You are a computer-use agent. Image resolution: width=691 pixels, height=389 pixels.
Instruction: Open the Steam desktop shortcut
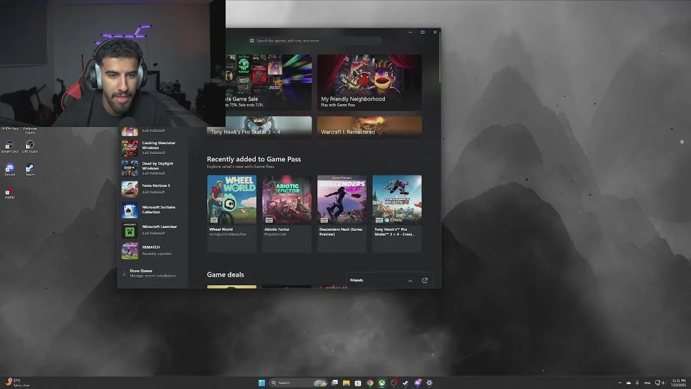coord(30,169)
